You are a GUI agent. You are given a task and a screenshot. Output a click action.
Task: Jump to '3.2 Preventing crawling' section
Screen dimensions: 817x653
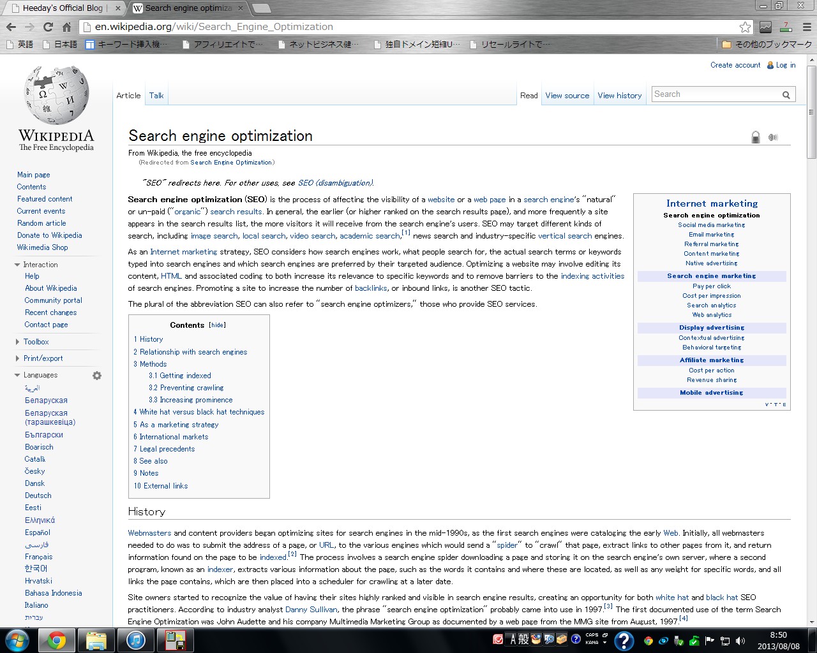pos(186,388)
